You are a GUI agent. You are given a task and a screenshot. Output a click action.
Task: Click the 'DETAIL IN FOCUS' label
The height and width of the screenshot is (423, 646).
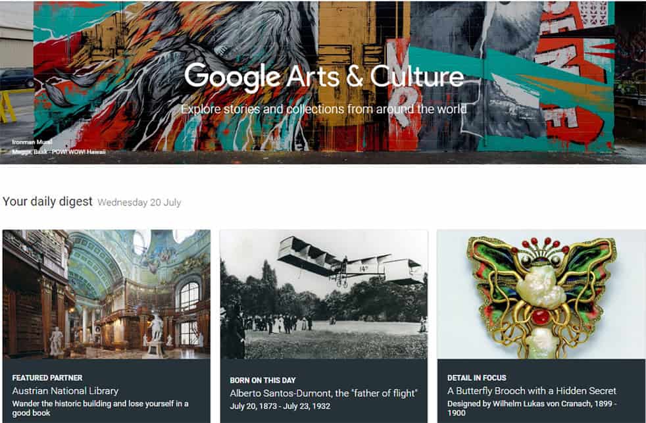(477, 378)
